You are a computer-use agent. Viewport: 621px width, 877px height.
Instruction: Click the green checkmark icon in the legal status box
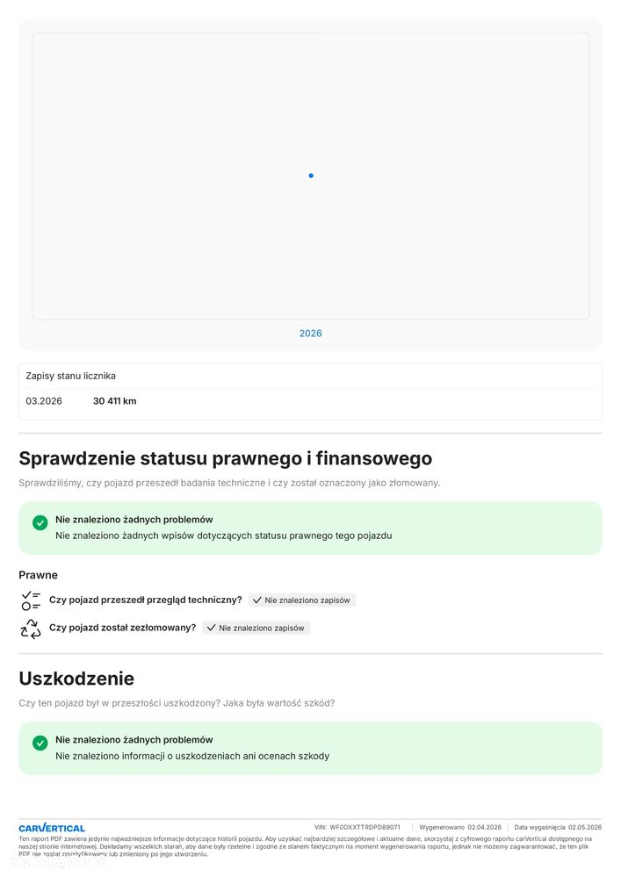(40, 523)
